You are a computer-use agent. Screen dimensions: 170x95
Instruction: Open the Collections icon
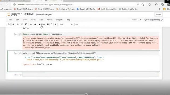point(162,4)
